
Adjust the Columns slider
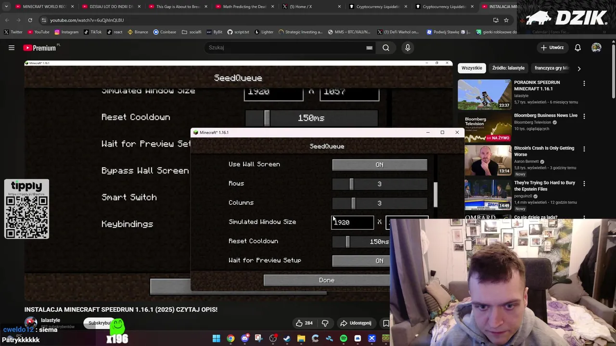click(x=379, y=203)
